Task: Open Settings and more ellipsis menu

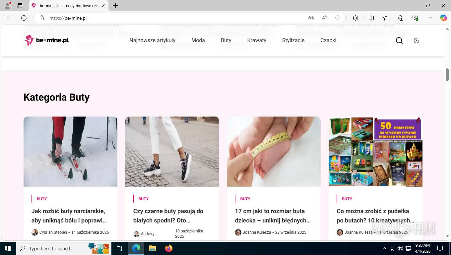Action: coord(430,18)
